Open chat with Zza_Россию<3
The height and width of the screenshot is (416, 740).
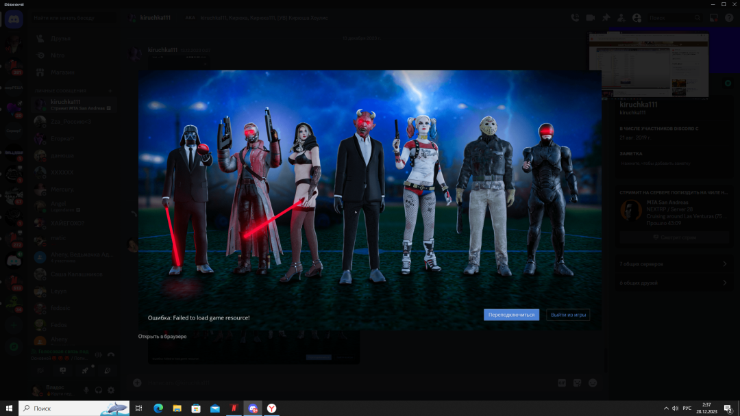point(73,122)
